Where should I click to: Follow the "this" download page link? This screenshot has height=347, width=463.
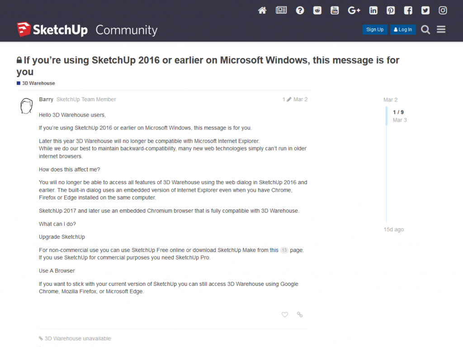coord(274,250)
